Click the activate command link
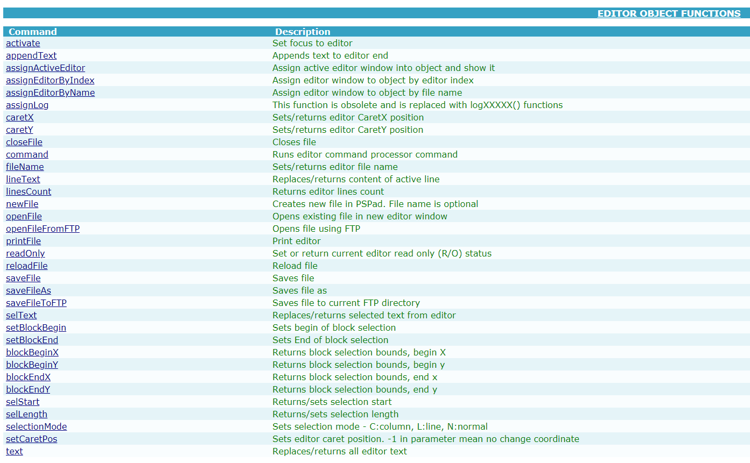This screenshot has height=463, width=750. (23, 43)
